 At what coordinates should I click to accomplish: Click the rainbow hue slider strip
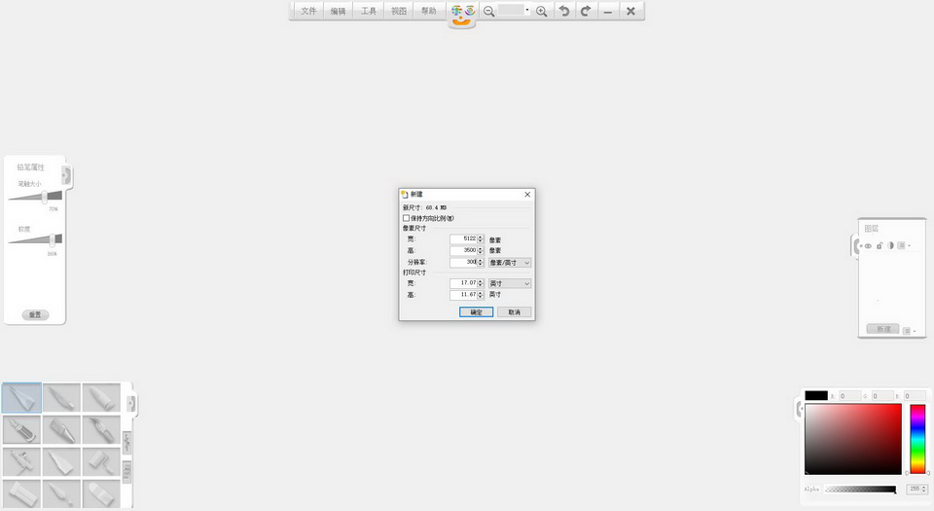[917, 438]
